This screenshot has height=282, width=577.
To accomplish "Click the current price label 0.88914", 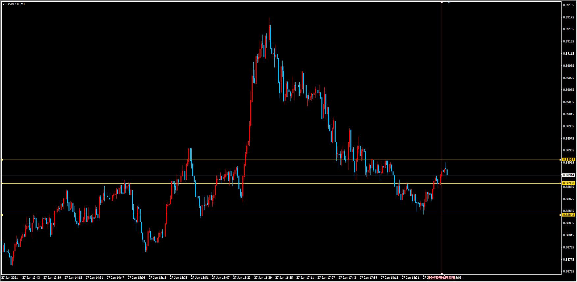I will pos(568,175).
